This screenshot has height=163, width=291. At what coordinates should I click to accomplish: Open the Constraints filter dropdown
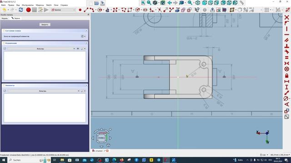click(x=41, y=48)
